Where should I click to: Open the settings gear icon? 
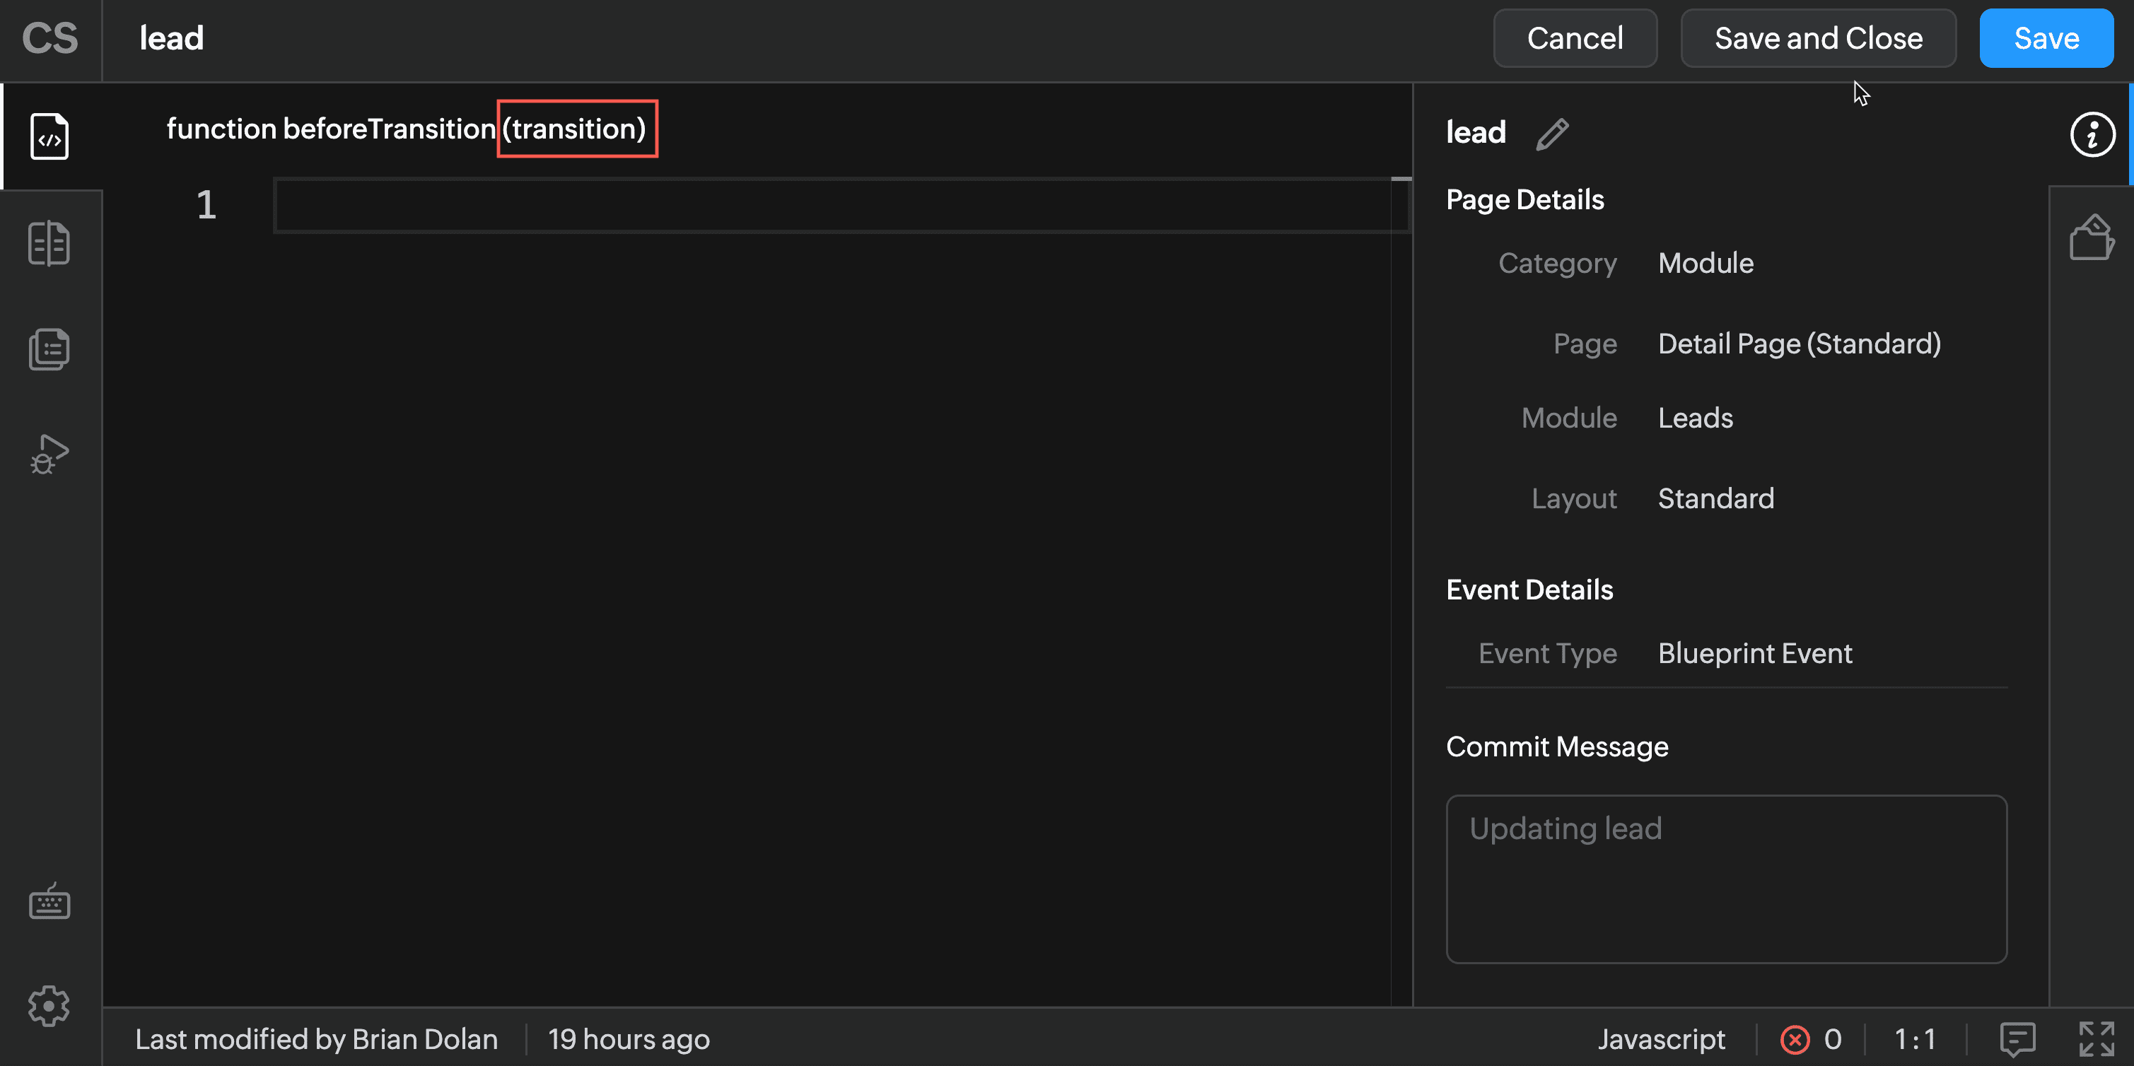click(x=49, y=1007)
